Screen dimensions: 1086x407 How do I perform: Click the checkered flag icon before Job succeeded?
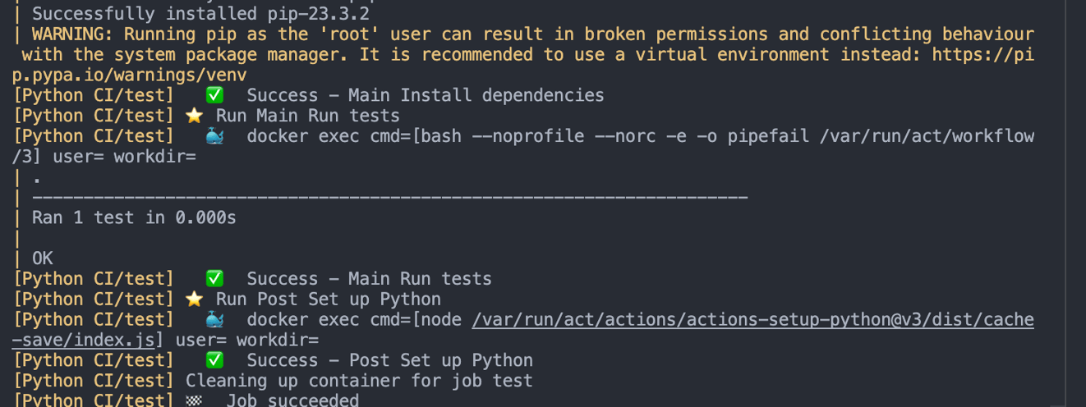[195, 400]
